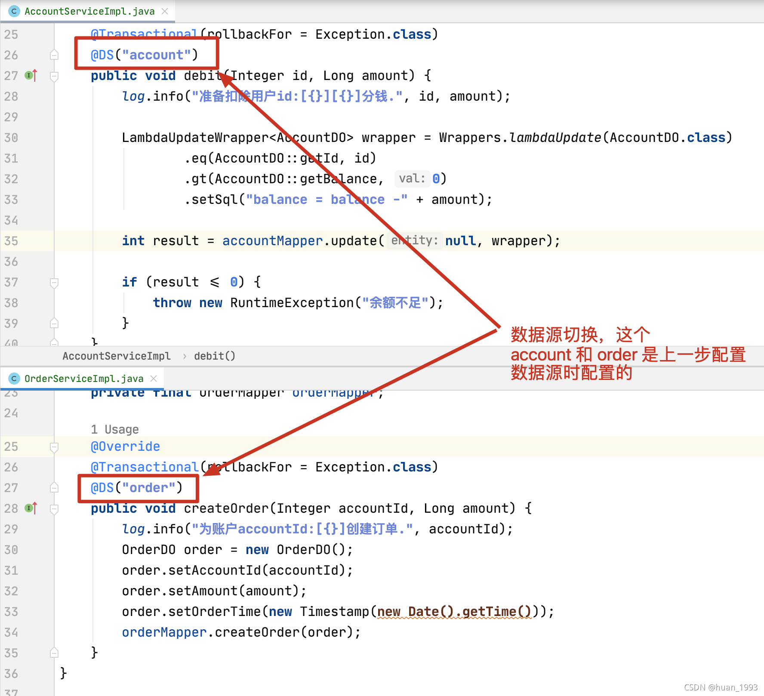Image resolution: width=764 pixels, height=696 pixels.
Task: Click @Transactional annotation above createOrder
Action: [x=145, y=467]
